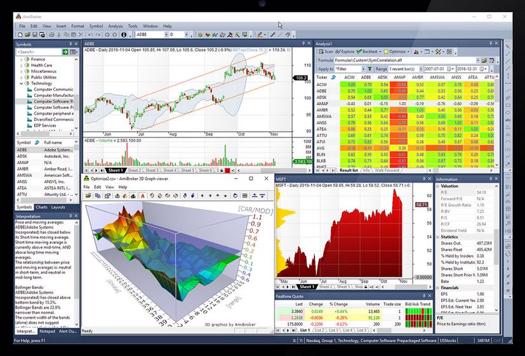
Task: Open the Apply to *Filter dropdown
Action: coord(363,69)
